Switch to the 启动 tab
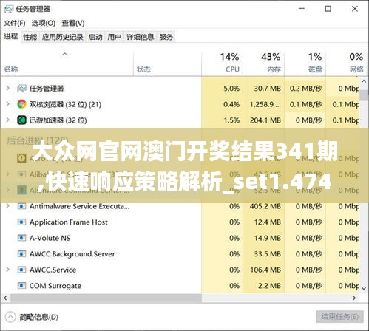This screenshot has width=369, height=331. pyautogui.click(x=95, y=37)
